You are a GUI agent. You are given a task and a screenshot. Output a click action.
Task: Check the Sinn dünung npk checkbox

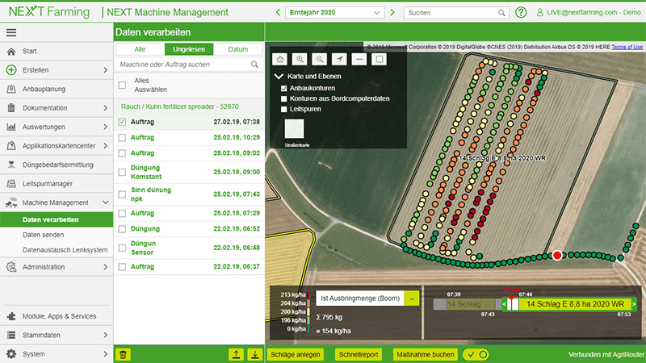pyautogui.click(x=122, y=194)
